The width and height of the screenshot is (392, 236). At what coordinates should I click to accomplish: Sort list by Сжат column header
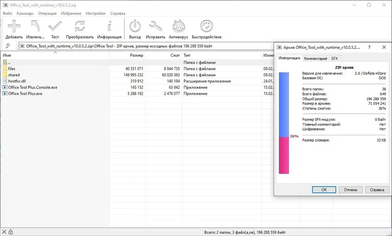(x=164, y=55)
